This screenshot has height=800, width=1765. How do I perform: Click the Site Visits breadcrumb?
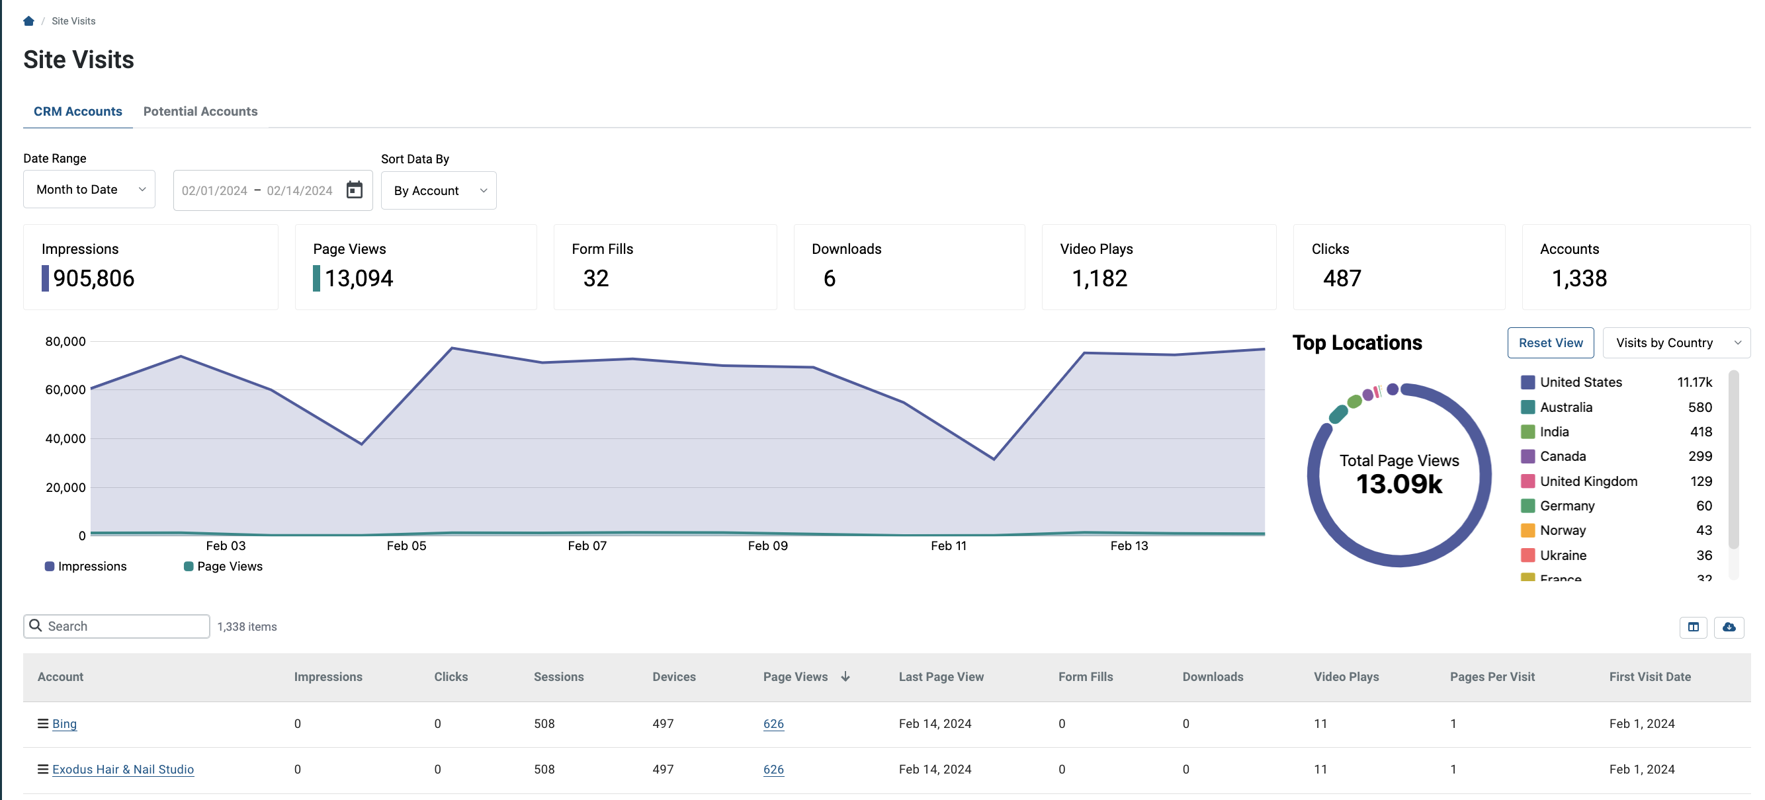point(73,20)
